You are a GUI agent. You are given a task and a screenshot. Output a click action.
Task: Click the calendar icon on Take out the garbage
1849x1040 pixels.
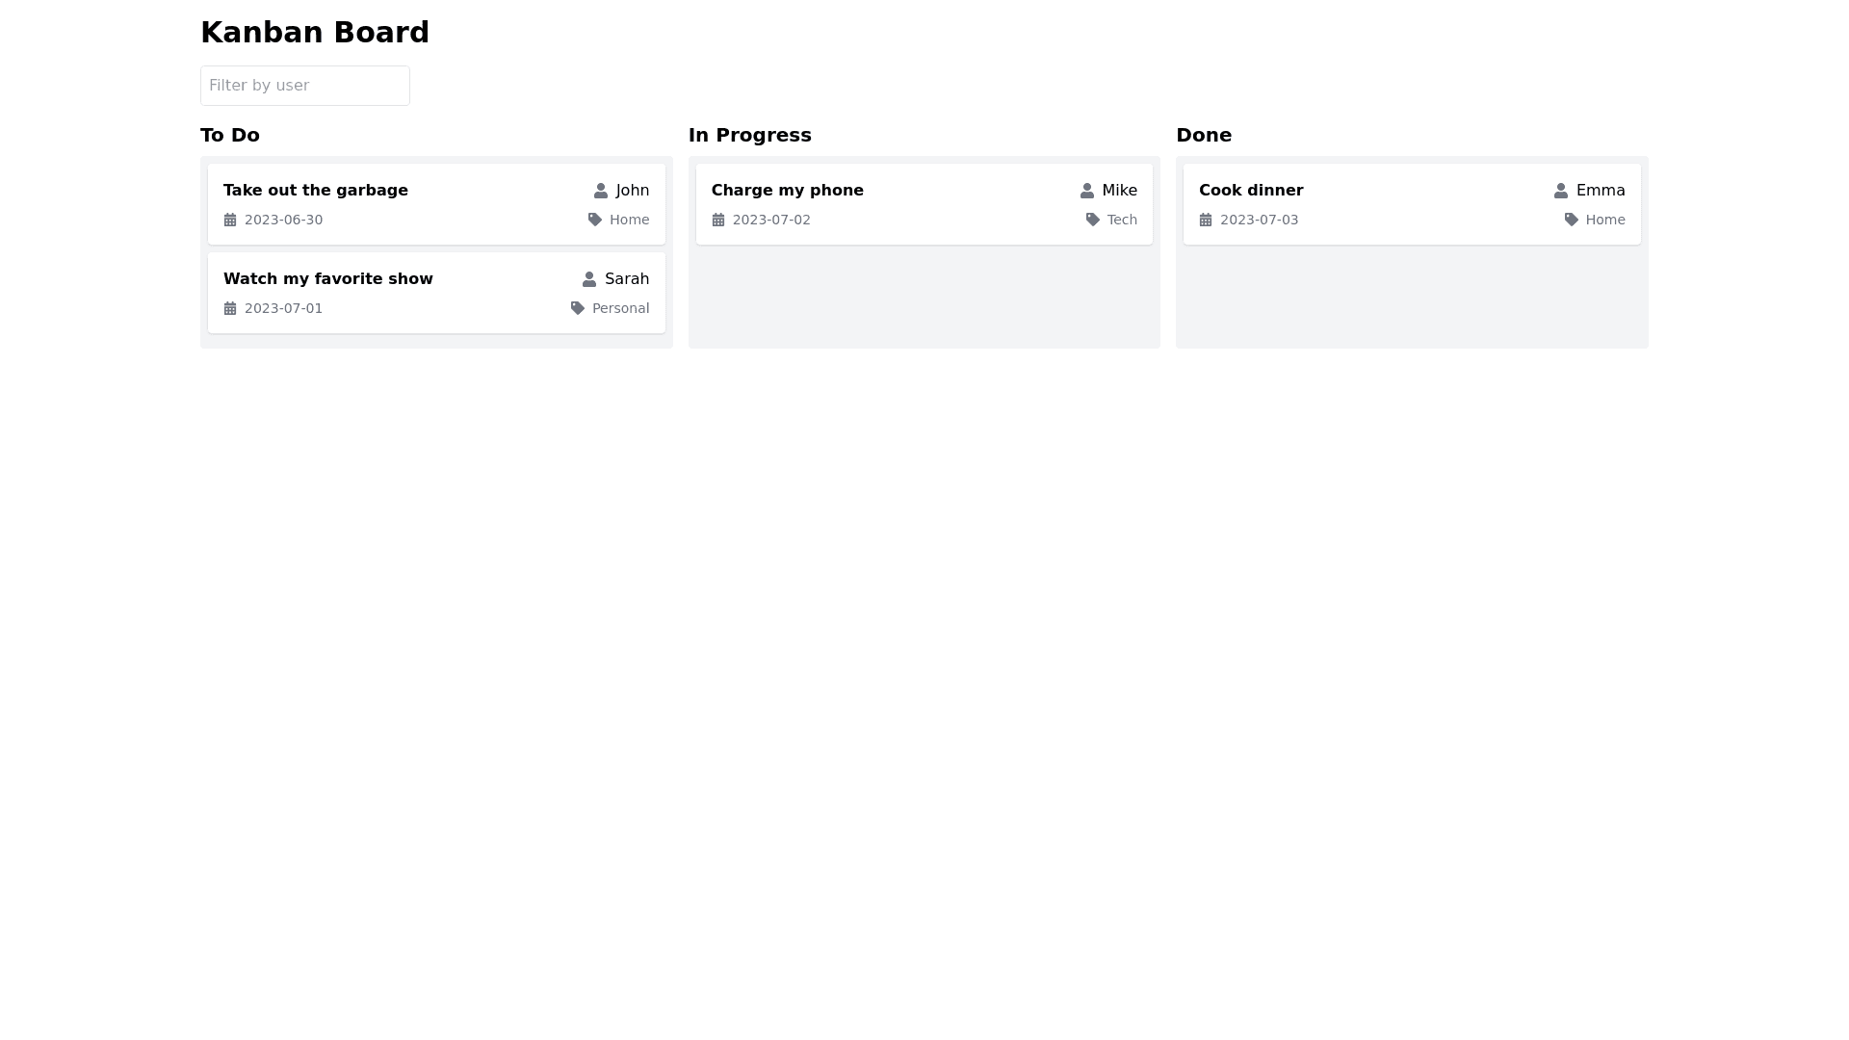tap(230, 220)
